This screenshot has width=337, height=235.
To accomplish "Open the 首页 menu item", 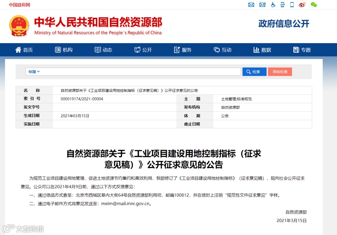I will click(28, 50).
